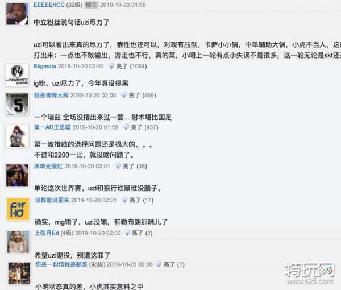Image resolution: width=341 pixels, height=290 pixels.
Task: Click the lightbulb icon on Stigmata's comment
Action: tap(111, 66)
